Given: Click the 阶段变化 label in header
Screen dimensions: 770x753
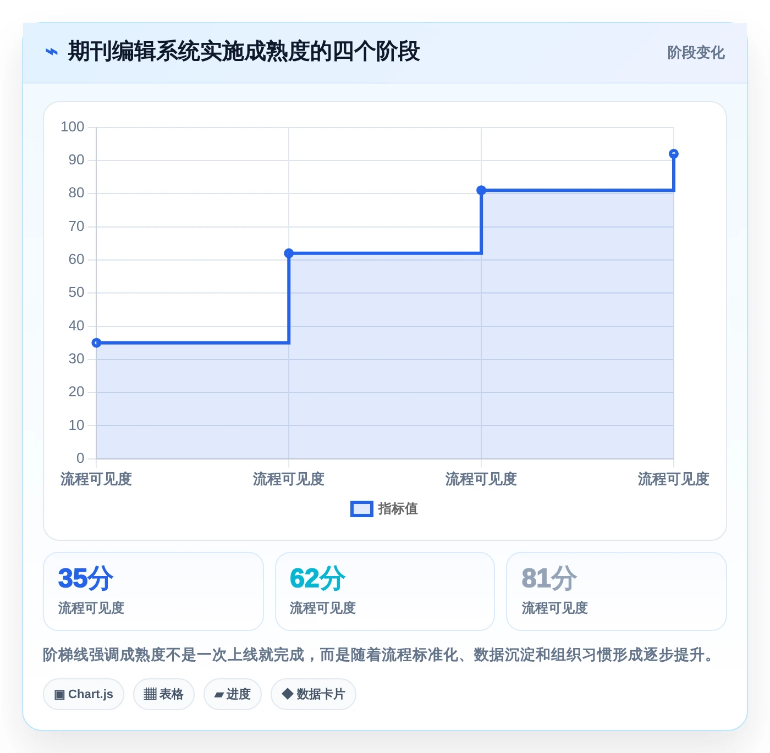Looking at the screenshot, I should 696,53.
